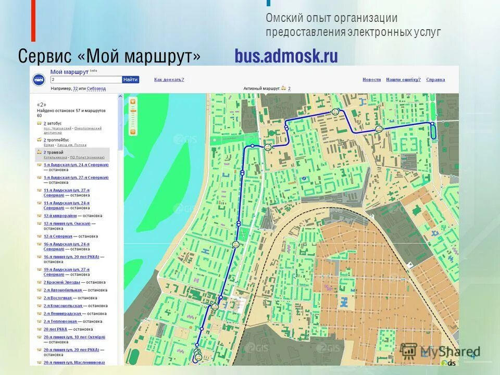Select the троллейбус transport type icon
Screen dimensions: 500x375
pyautogui.click(x=39, y=140)
